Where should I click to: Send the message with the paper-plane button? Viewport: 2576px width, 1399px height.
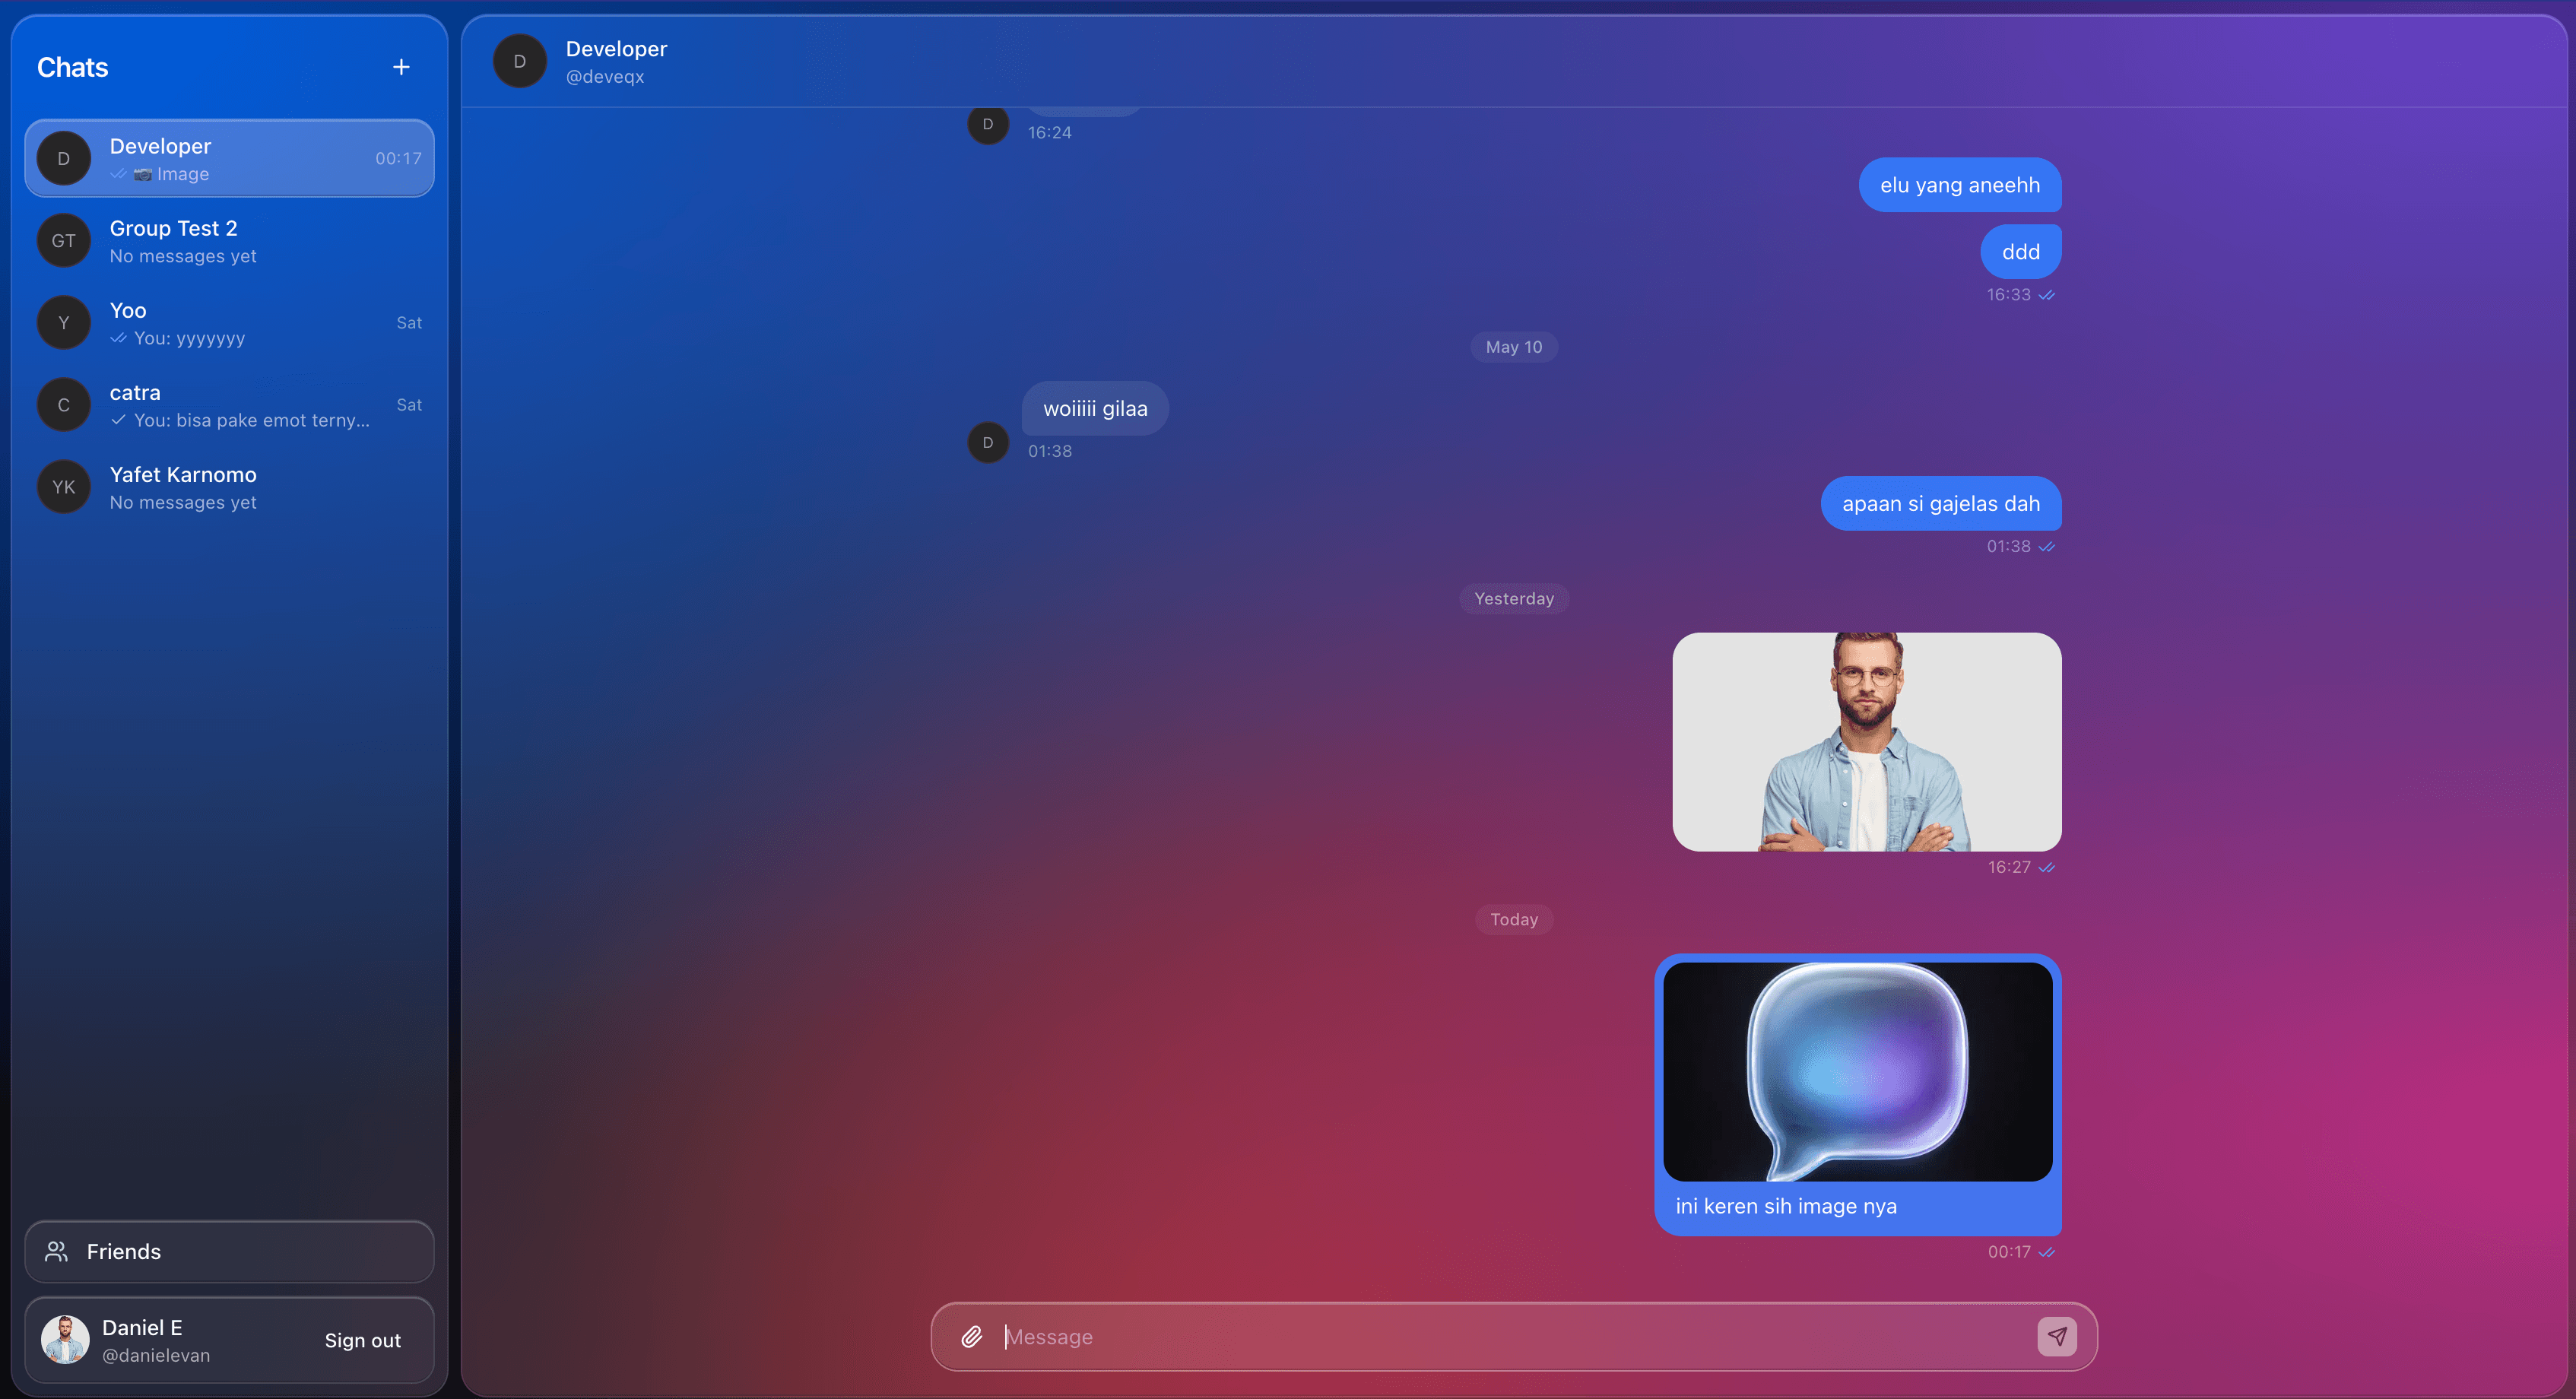2057,1337
